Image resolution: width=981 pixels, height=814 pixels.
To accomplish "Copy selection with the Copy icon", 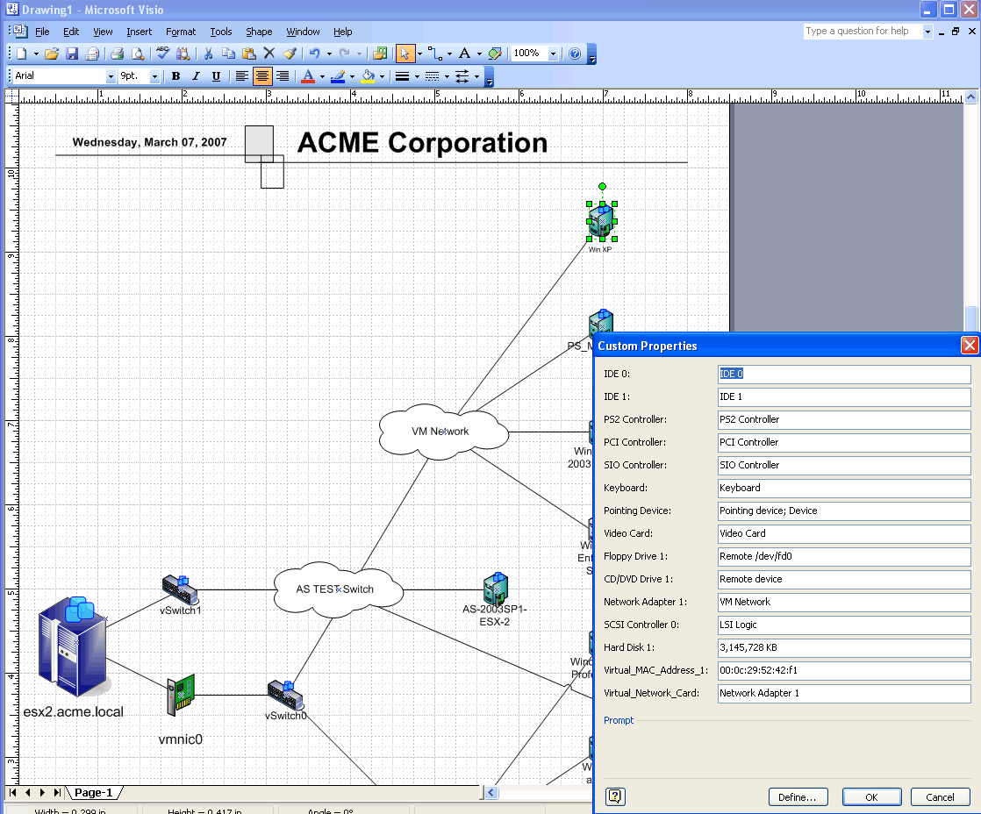I will [228, 54].
